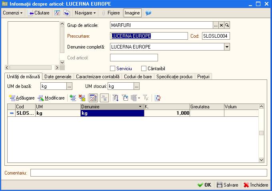The height and width of the screenshot is (191, 272).
Task: Click ellipsis button for Grup de articole
Action: coord(216,25)
